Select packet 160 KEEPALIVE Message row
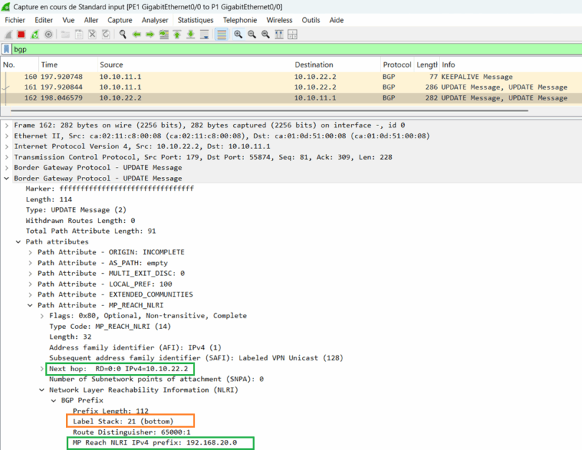The width and height of the screenshot is (582, 450). pyautogui.click(x=291, y=77)
